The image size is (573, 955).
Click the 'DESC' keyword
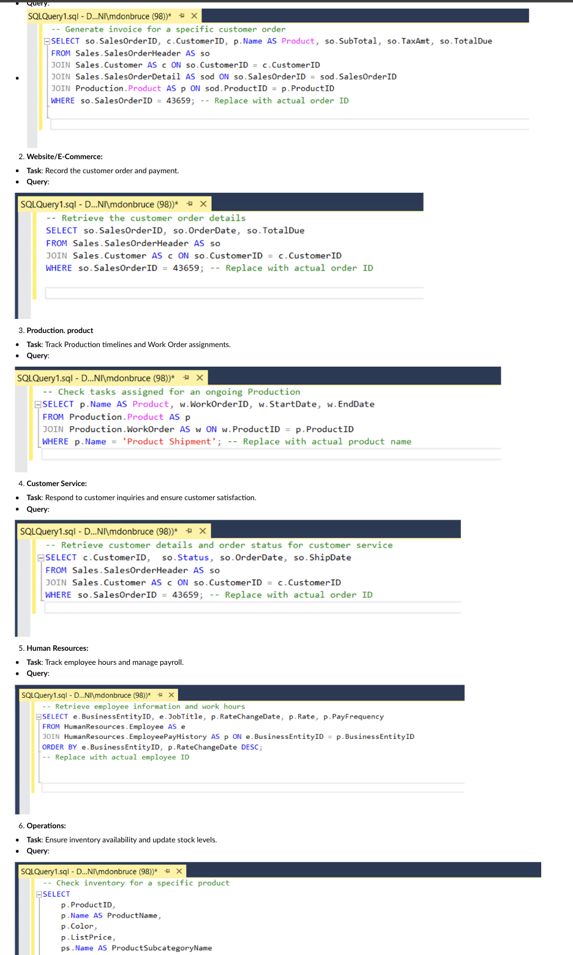pyautogui.click(x=250, y=747)
